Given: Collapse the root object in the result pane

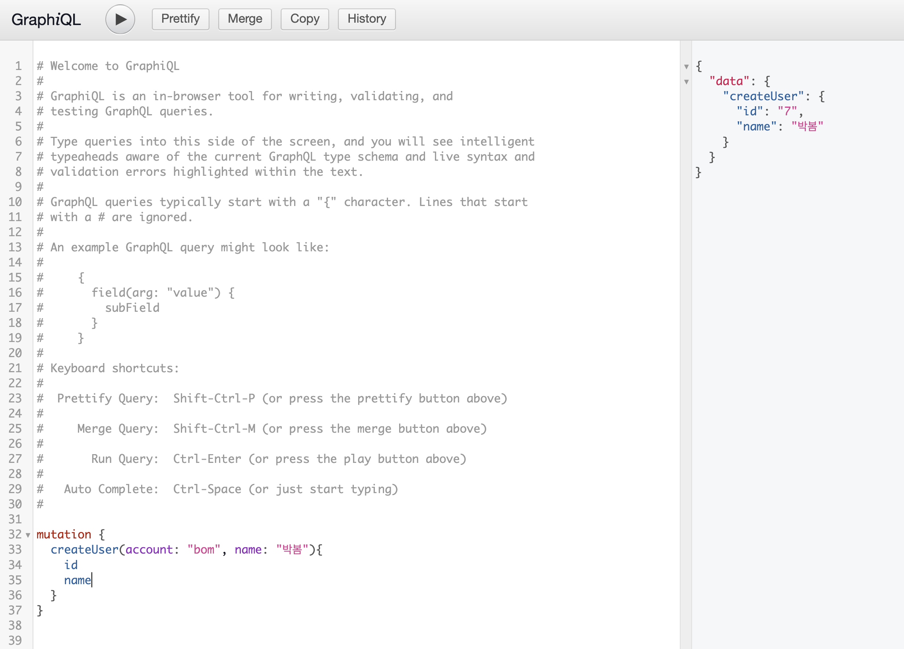Looking at the screenshot, I should (687, 66).
